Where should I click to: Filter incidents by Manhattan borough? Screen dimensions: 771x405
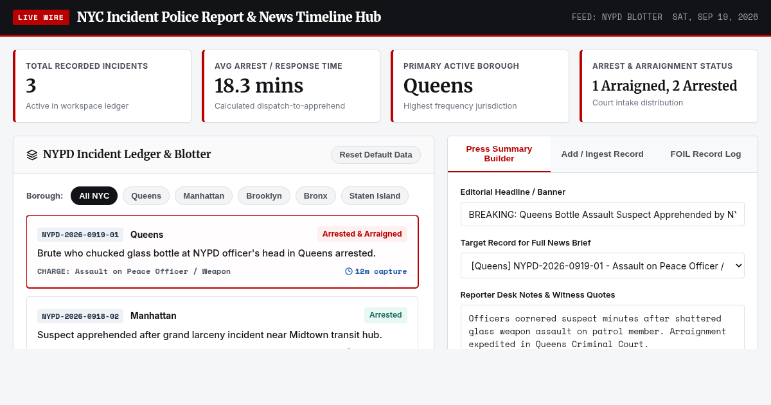tap(204, 196)
